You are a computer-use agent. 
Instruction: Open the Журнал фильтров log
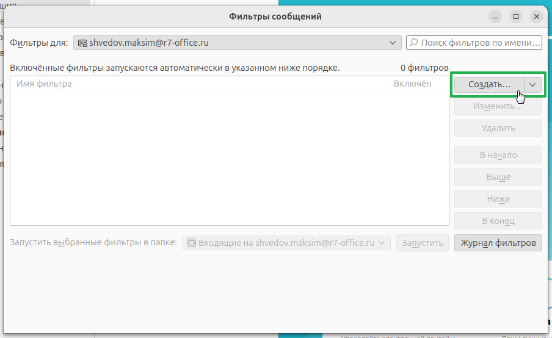point(498,243)
